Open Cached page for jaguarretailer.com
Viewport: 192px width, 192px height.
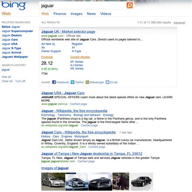86,161
